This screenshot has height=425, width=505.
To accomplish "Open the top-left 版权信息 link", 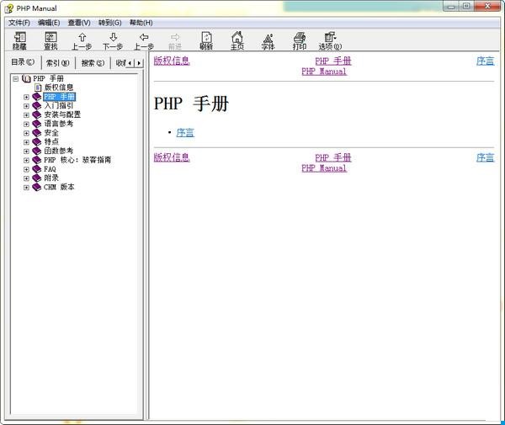I will point(172,61).
